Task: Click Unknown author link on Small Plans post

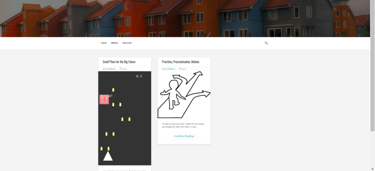Action: (111, 69)
